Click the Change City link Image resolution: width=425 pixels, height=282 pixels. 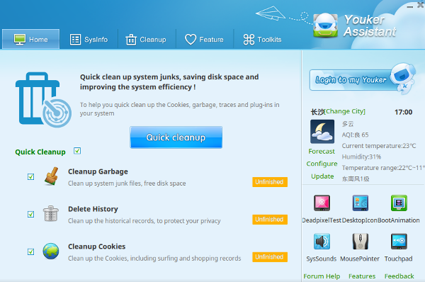(x=345, y=111)
